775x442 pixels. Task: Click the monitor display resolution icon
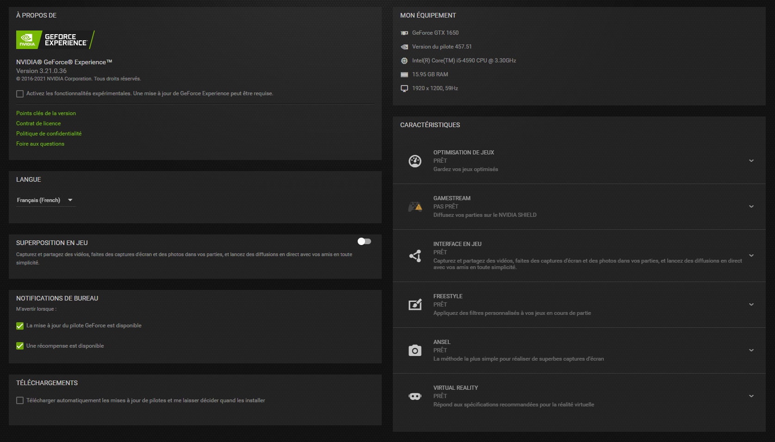click(x=404, y=88)
